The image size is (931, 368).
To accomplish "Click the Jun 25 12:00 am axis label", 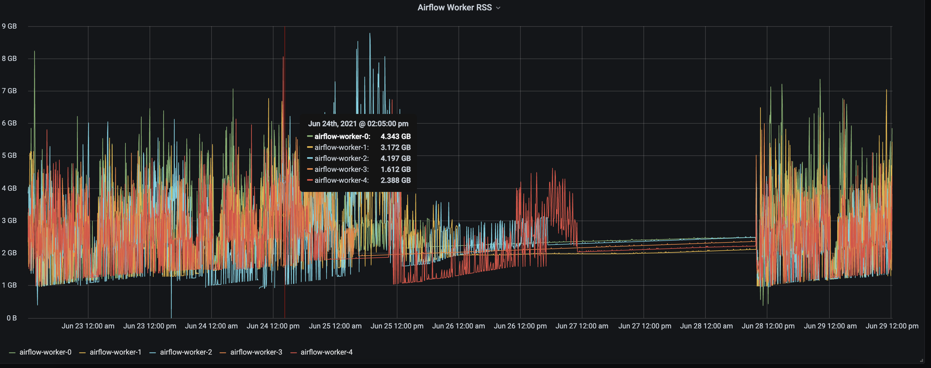I will [335, 326].
